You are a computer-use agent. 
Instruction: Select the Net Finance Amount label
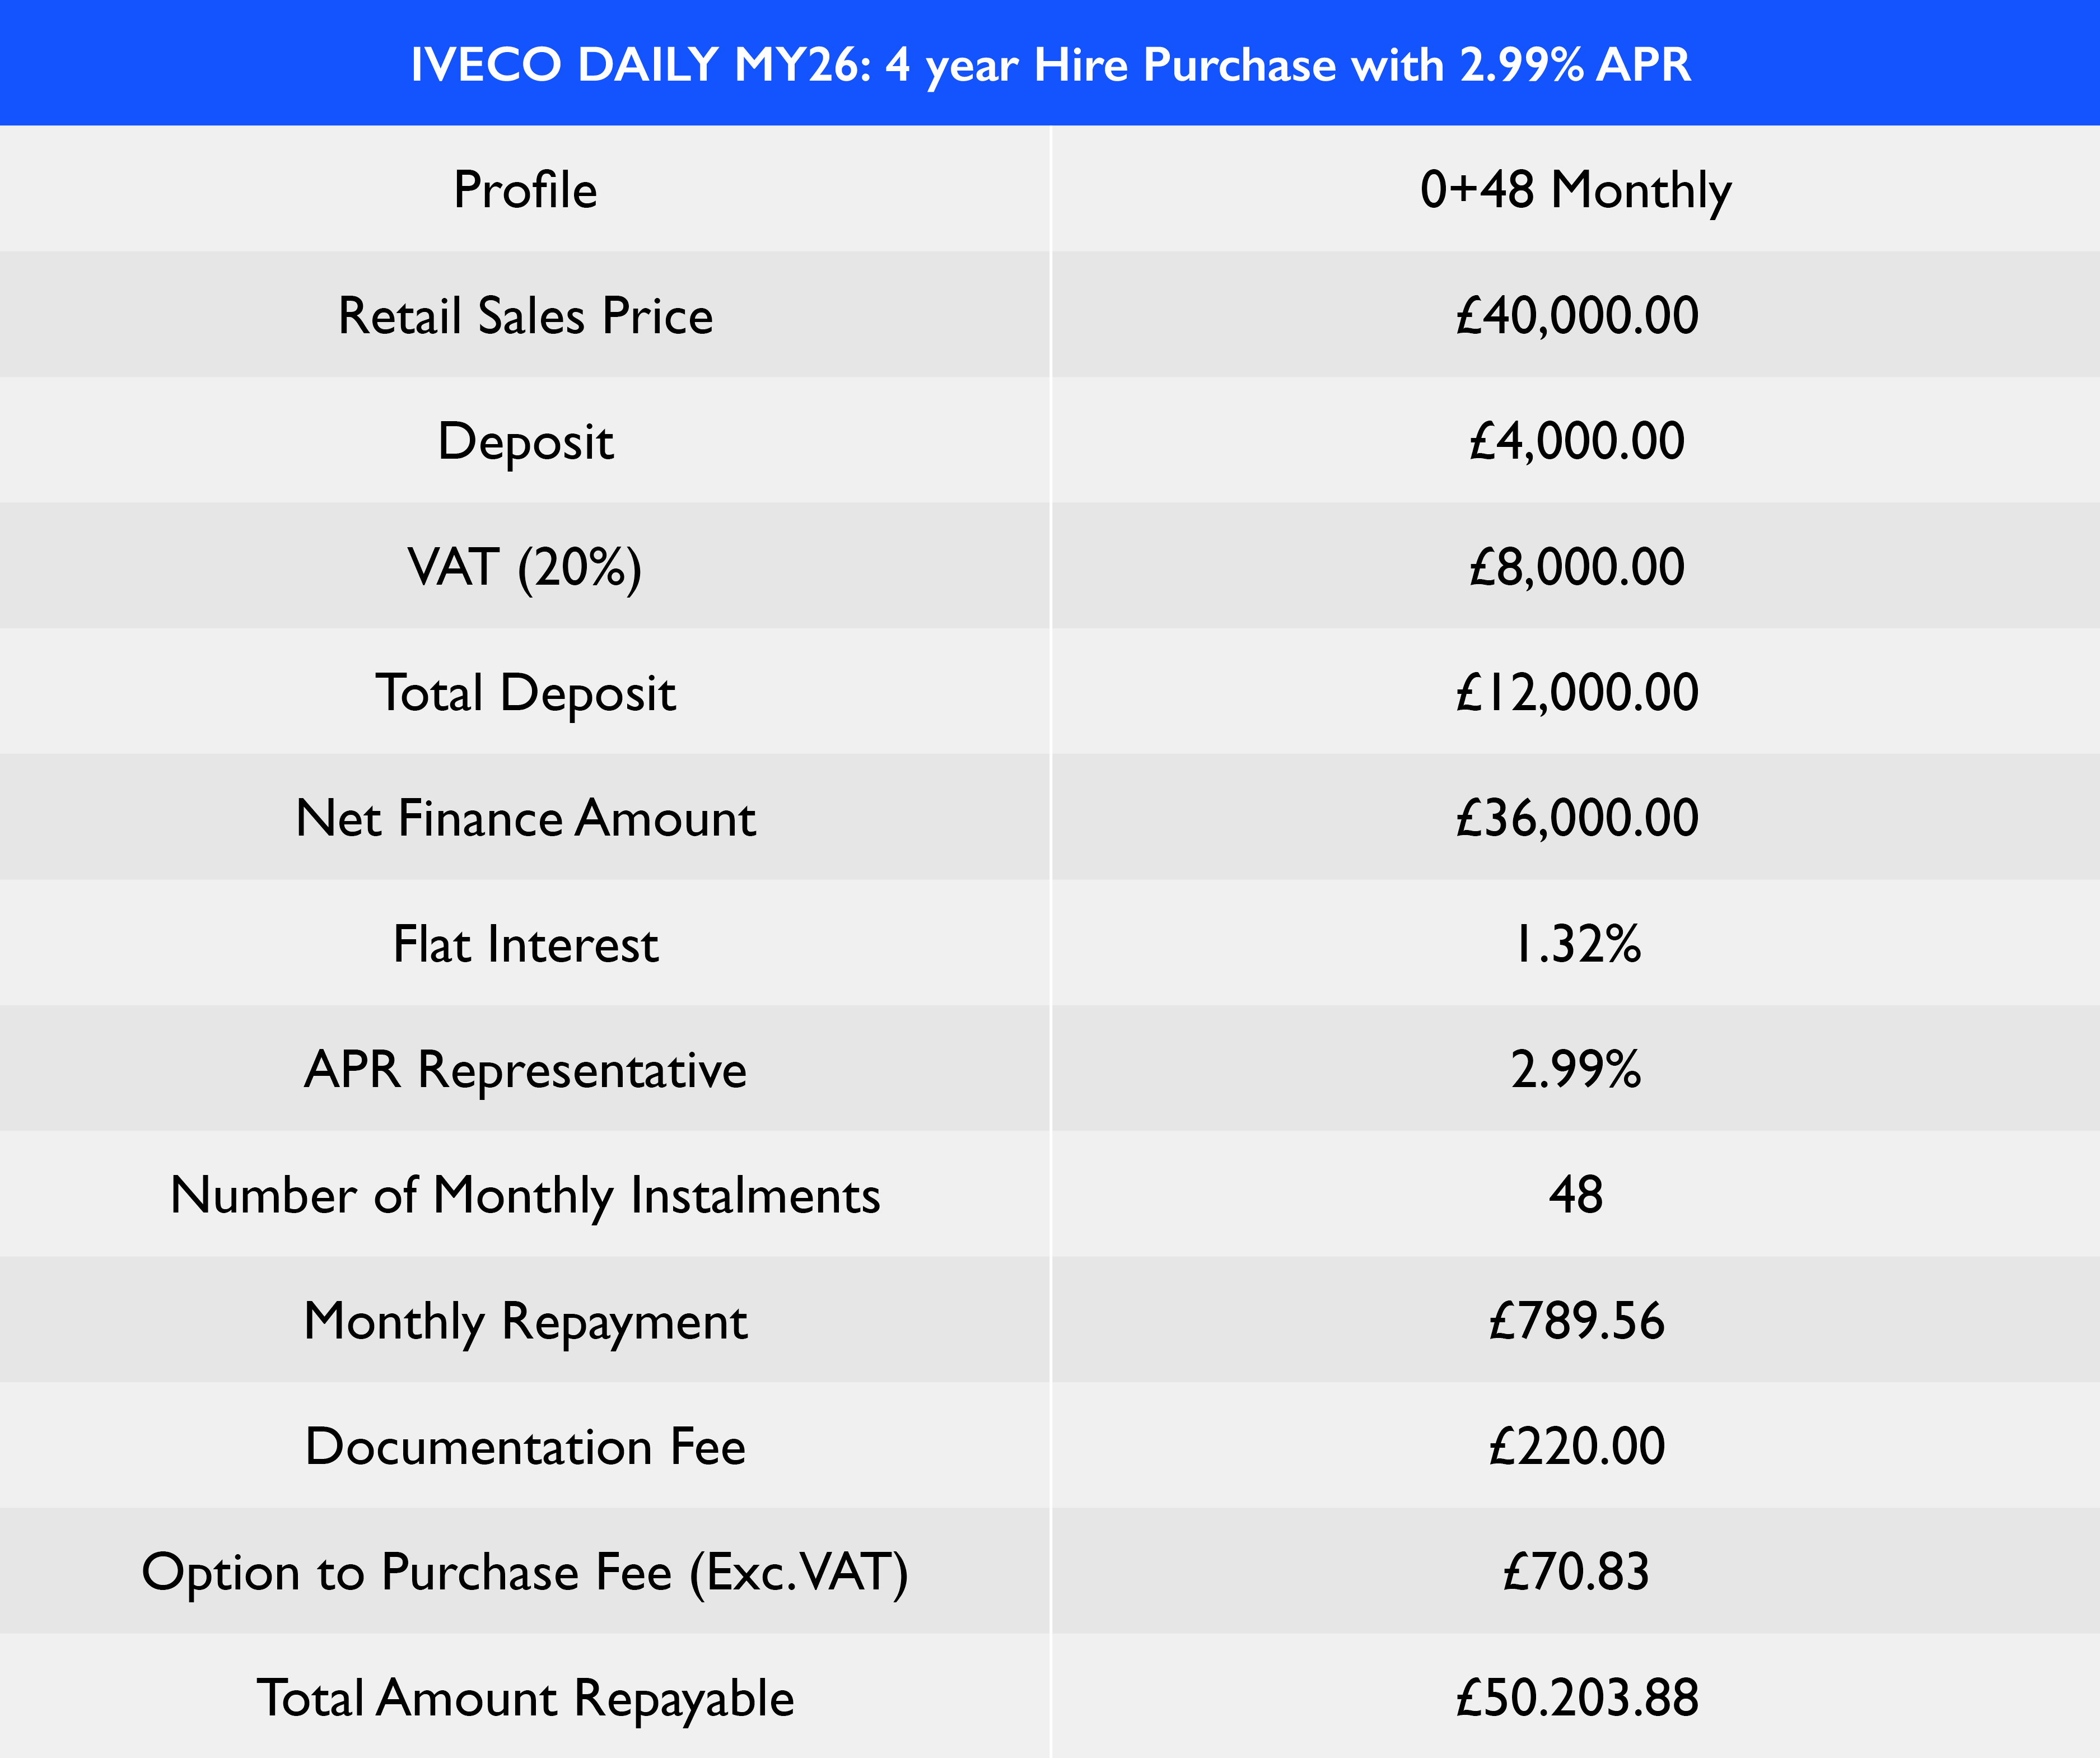point(525,818)
